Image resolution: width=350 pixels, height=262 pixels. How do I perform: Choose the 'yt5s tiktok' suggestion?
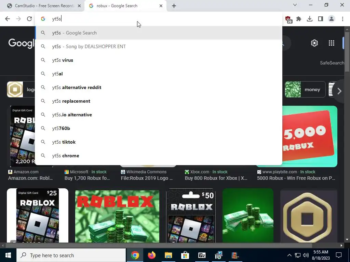[159, 142]
